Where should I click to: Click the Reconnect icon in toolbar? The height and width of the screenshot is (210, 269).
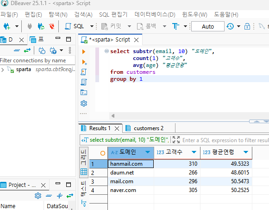coord(41,26)
